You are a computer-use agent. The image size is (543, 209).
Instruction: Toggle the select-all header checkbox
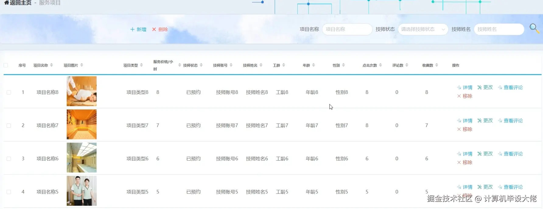pyautogui.click(x=6, y=65)
